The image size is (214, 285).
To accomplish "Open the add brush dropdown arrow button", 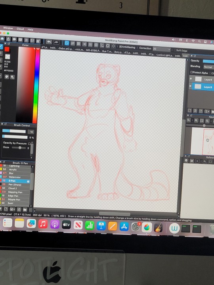I will (12, 209).
